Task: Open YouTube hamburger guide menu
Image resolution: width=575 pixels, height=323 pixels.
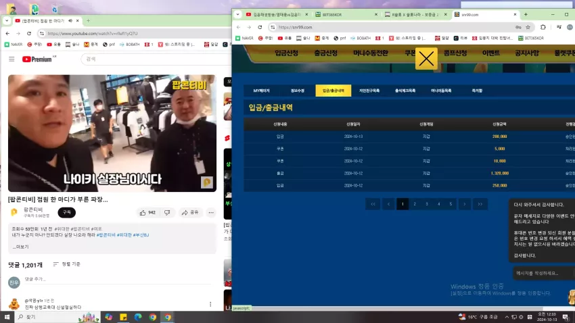Action: tap(11, 59)
